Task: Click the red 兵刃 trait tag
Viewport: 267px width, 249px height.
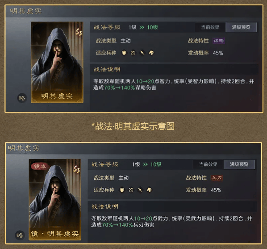Action: tap(217, 178)
